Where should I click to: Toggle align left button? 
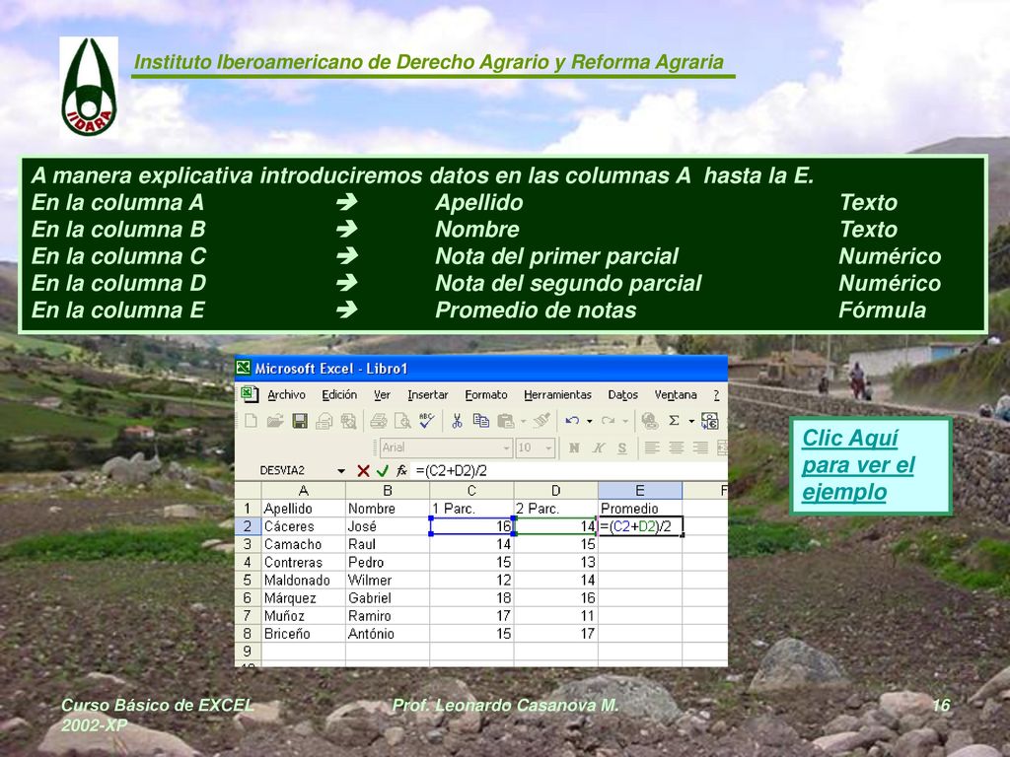point(652,447)
